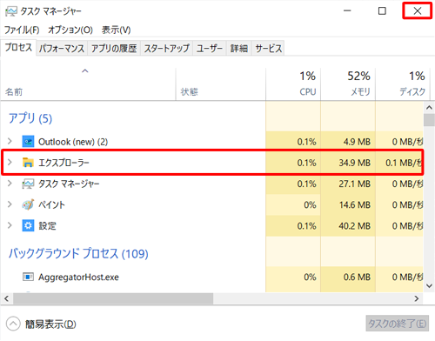The width and height of the screenshot is (435, 341).
Task: Click the horizontal scrollbar right arrow
Action: coord(417,298)
